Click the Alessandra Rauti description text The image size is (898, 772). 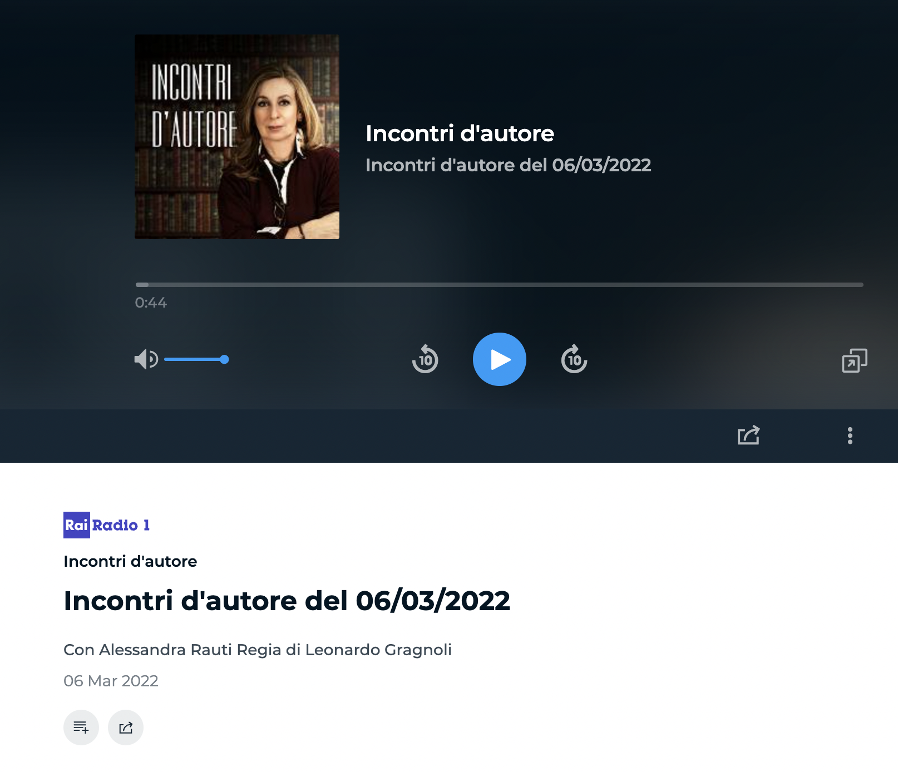257,650
